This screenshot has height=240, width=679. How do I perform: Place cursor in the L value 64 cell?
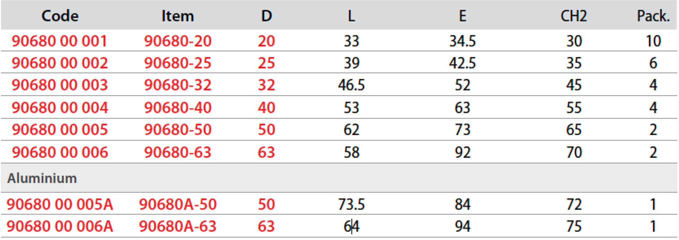coord(351,226)
